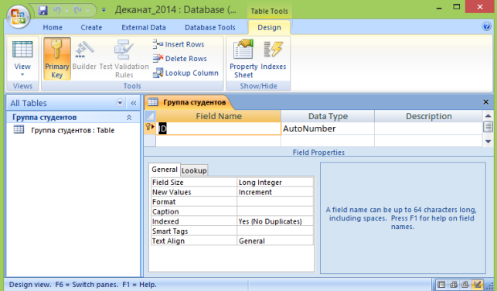This screenshot has height=291, width=497.
Task: Click the ID field name cell
Action: click(218, 128)
